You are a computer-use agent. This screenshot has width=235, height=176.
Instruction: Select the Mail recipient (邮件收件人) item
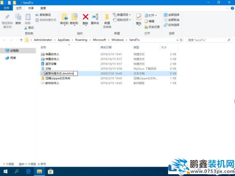tap(108, 83)
